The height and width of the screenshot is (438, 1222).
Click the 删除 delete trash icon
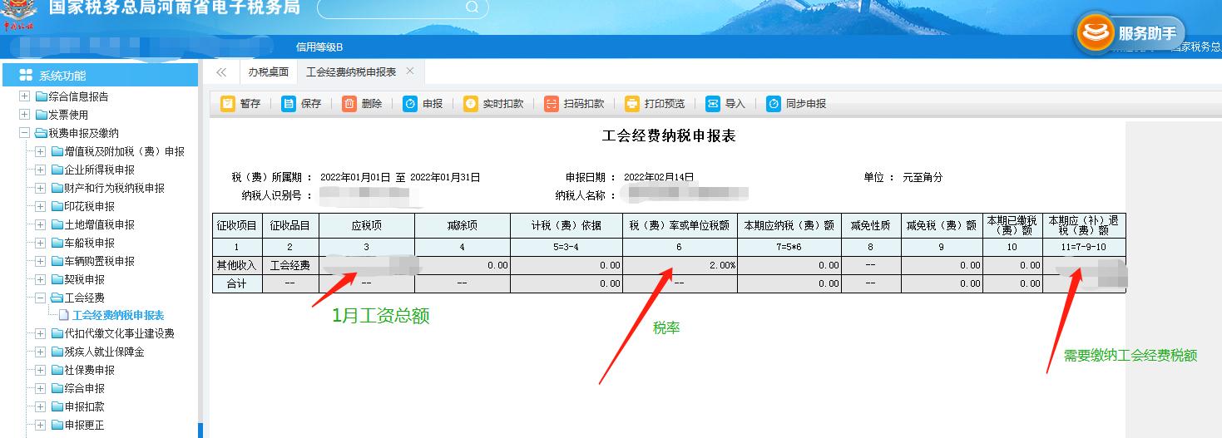[349, 104]
